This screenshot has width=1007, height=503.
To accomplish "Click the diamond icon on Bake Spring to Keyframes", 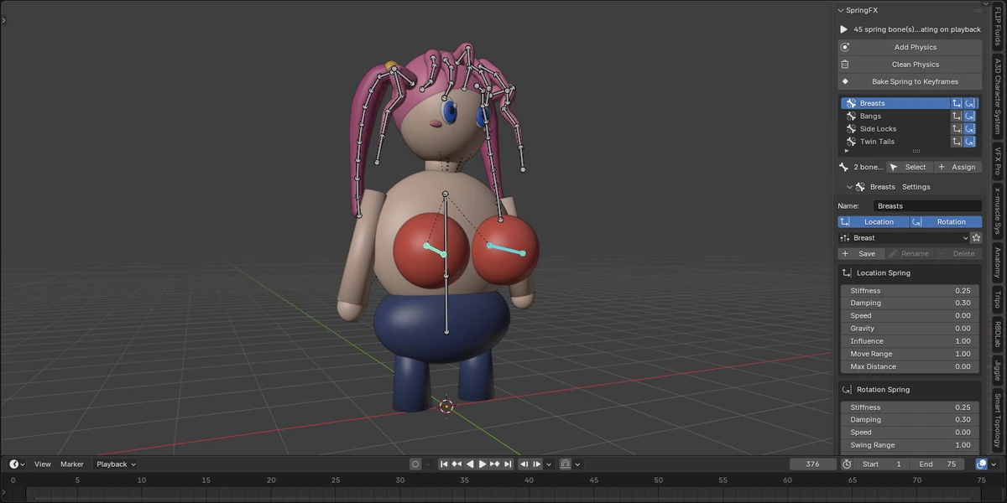I will [845, 81].
